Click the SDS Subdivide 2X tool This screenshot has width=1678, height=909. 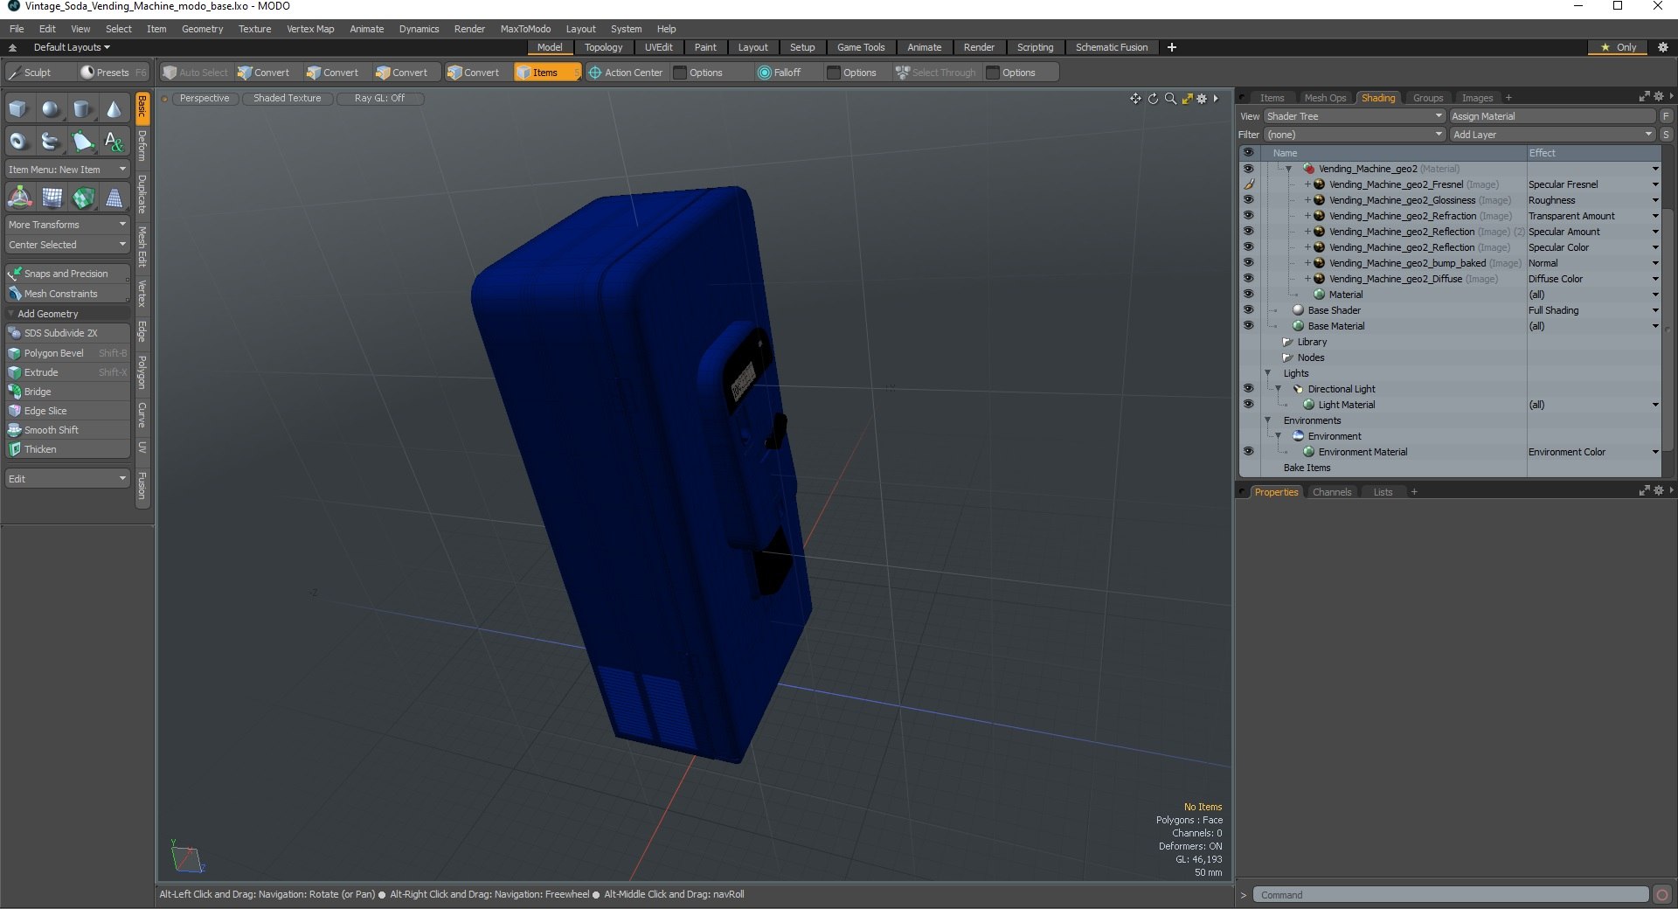[x=67, y=333]
